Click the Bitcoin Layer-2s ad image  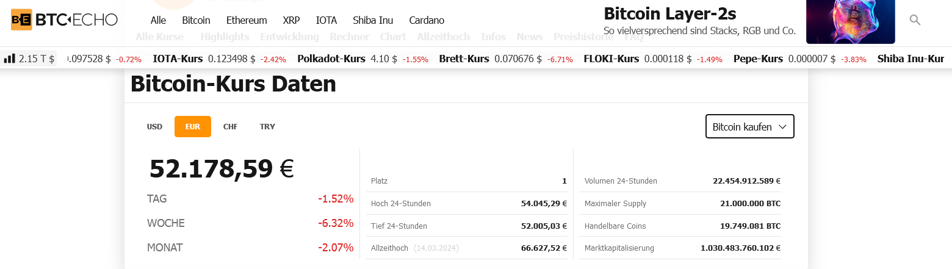pos(850,21)
